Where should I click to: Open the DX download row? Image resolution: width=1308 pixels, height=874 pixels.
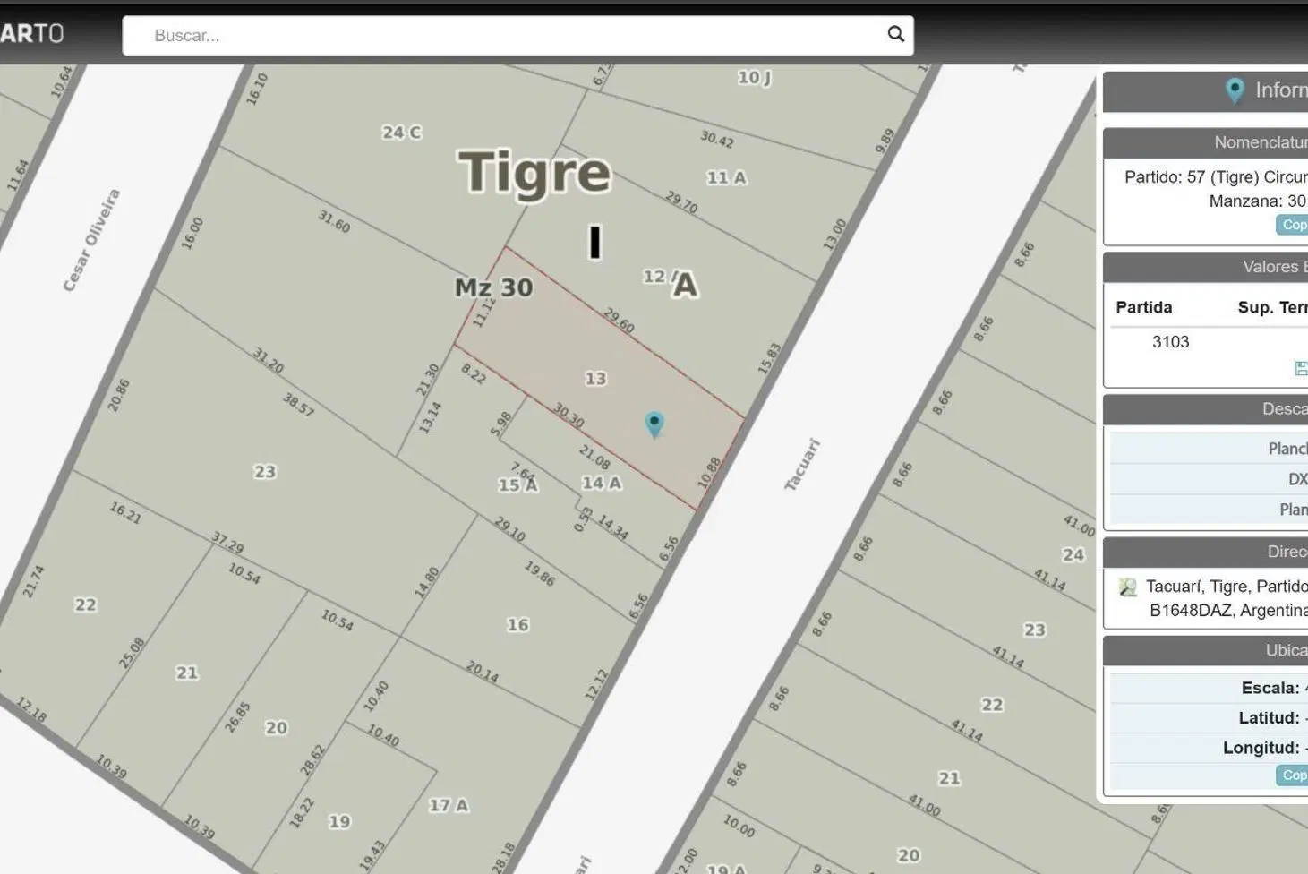tap(1209, 479)
